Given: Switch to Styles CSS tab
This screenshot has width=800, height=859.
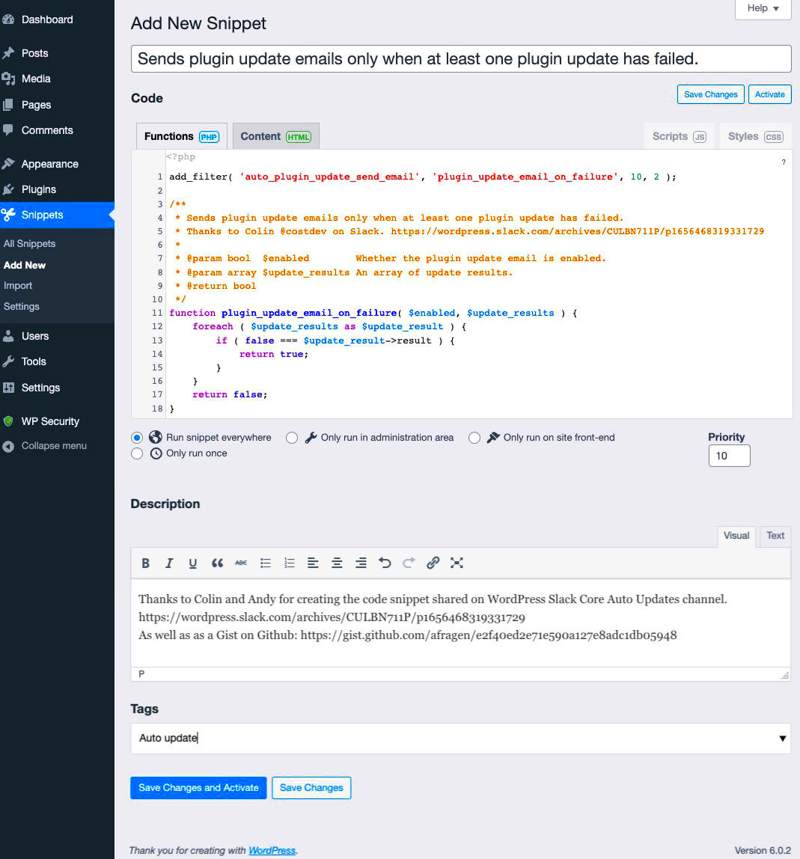Looking at the screenshot, I should (x=756, y=136).
